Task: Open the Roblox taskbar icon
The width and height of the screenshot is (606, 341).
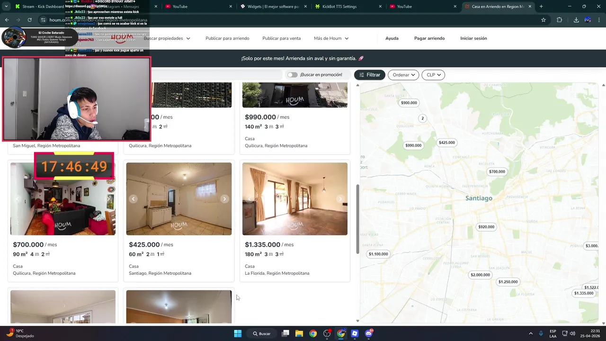Action: 355,333
